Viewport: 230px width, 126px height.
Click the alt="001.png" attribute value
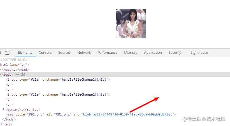tap(63, 114)
